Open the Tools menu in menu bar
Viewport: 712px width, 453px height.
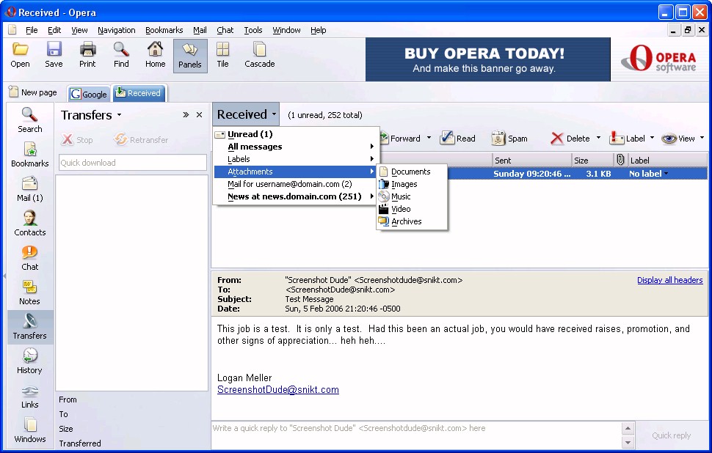click(253, 30)
